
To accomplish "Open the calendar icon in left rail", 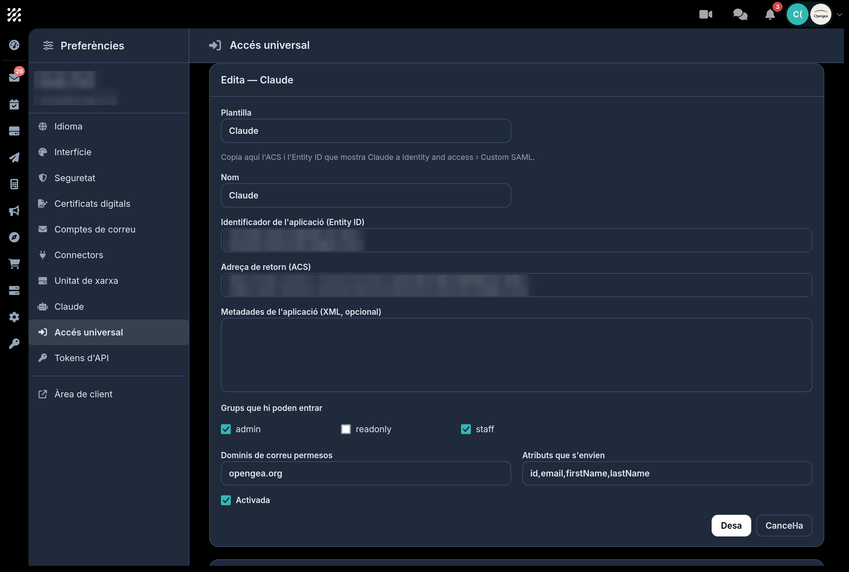I will 14,104.
